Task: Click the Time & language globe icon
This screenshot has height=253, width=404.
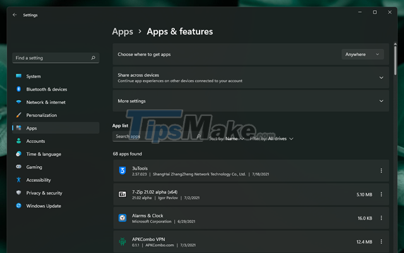Action: click(18, 154)
